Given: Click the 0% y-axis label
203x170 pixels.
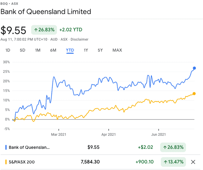Looking at the screenshot, I should pyautogui.click(x=7, y=119).
